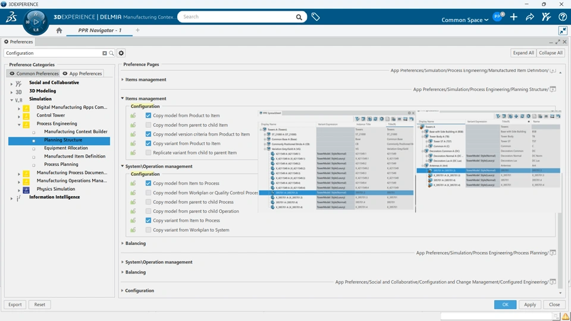The image size is (571, 321).
Task: Uncheck Copy model from Product to Item
Action: point(148,115)
